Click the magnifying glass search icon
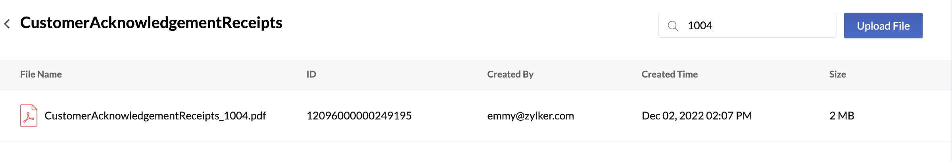The height and width of the screenshot is (161, 952). click(673, 26)
